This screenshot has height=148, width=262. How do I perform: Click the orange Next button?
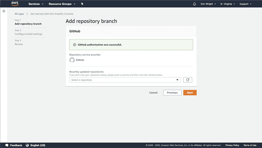pyautogui.click(x=190, y=93)
